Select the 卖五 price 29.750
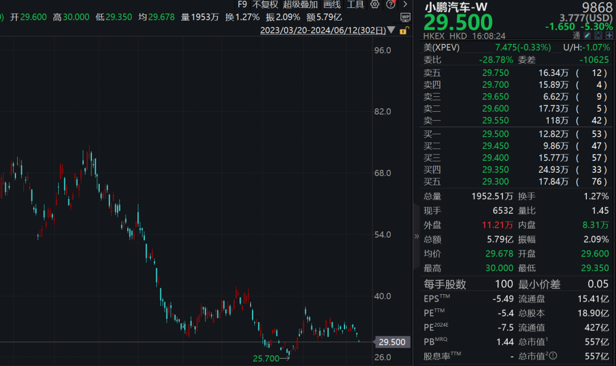The height and width of the screenshot is (366, 616). click(496, 72)
